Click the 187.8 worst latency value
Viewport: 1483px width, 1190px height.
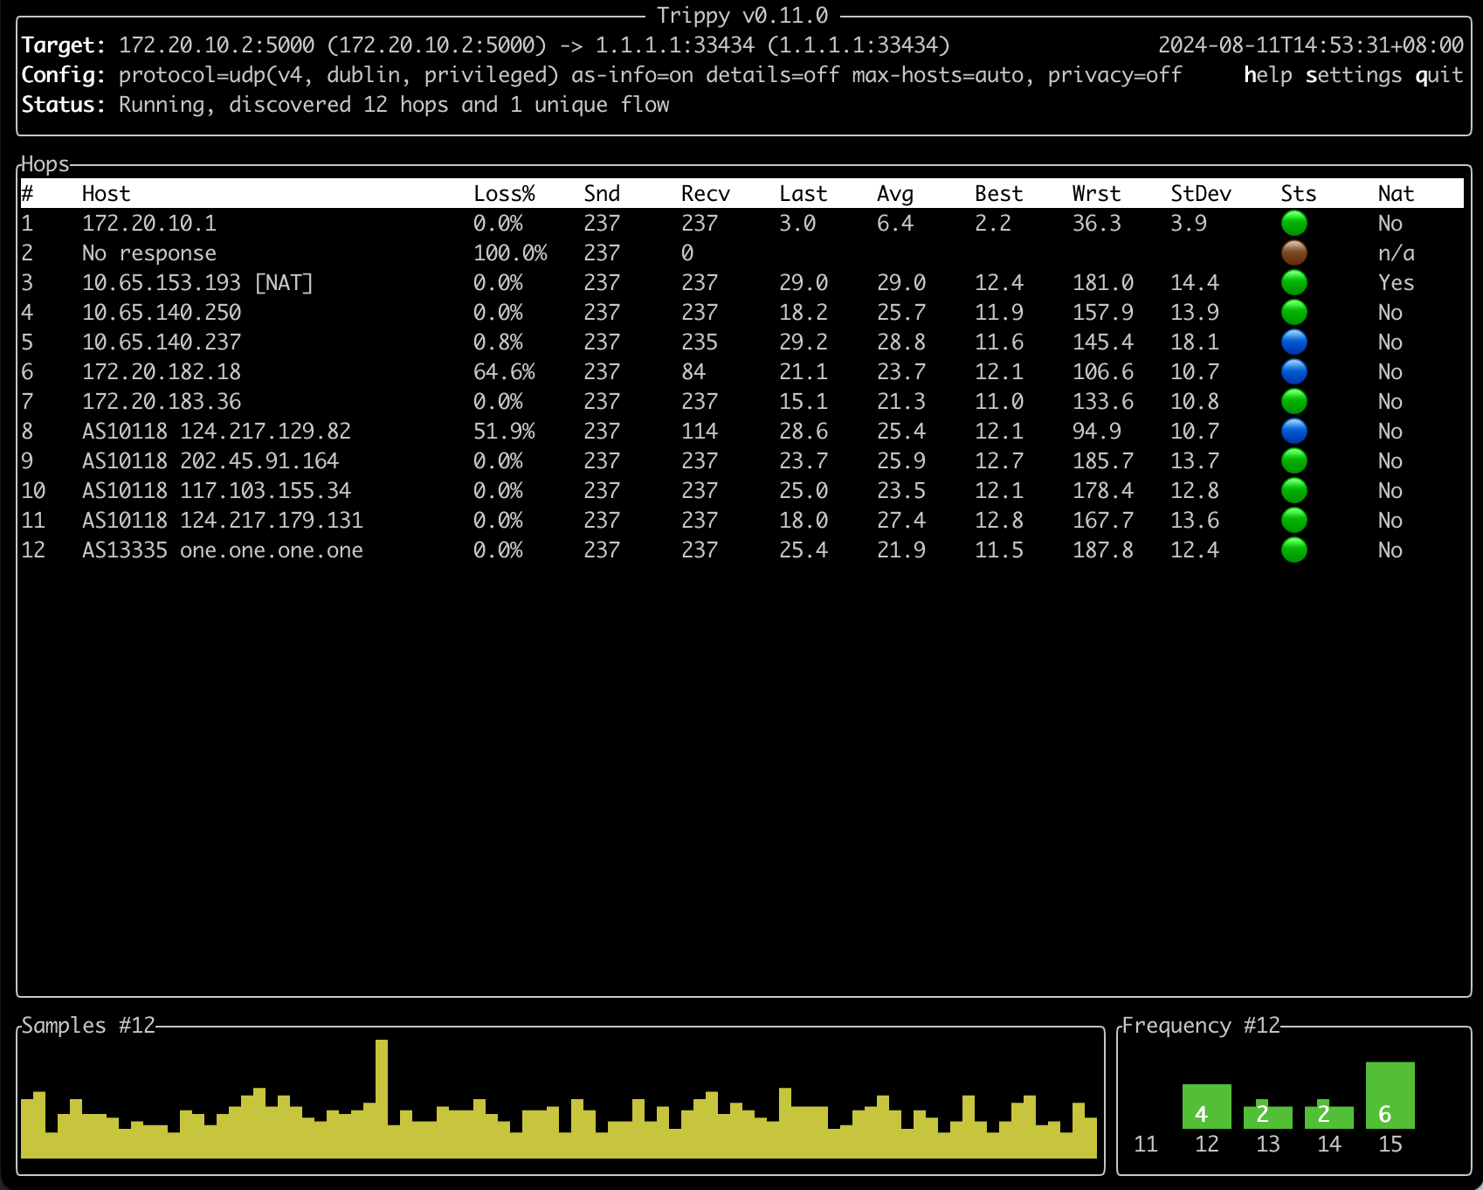[1103, 550]
